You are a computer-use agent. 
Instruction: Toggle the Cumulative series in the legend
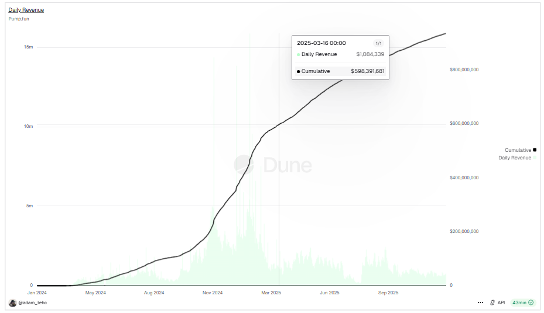coord(518,150)
